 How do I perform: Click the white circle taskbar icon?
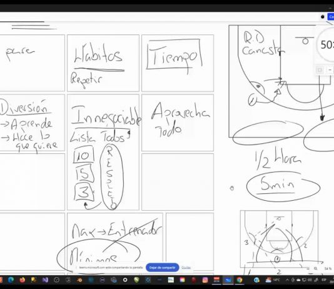pyautogui.click(x=125, y=280)
